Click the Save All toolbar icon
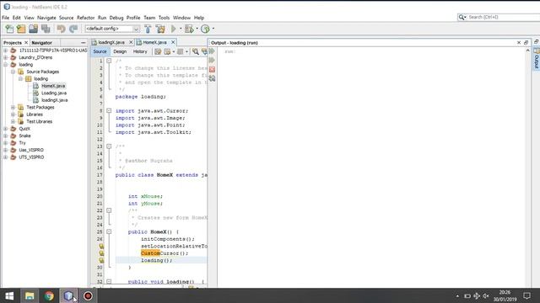540x303 pixels. click(46, 29)
